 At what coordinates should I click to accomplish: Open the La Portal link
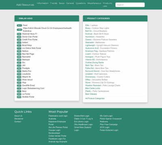26,94
